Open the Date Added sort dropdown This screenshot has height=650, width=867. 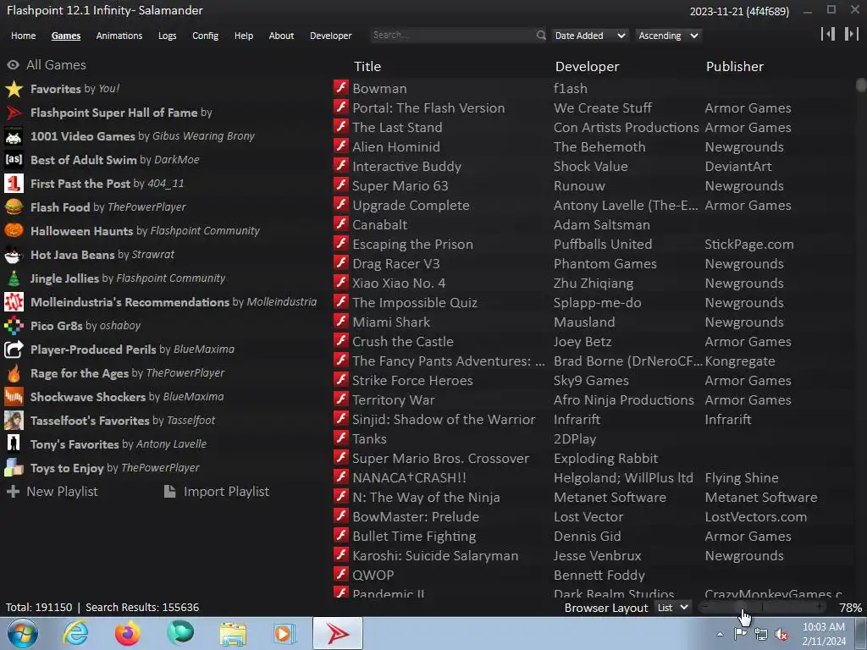tap(590, 36)
